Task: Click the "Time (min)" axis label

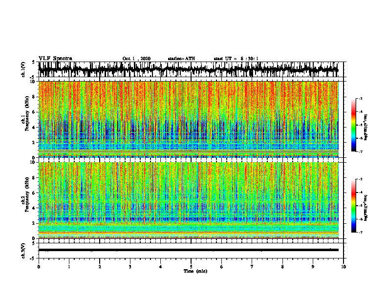Action: pos(195,271)
